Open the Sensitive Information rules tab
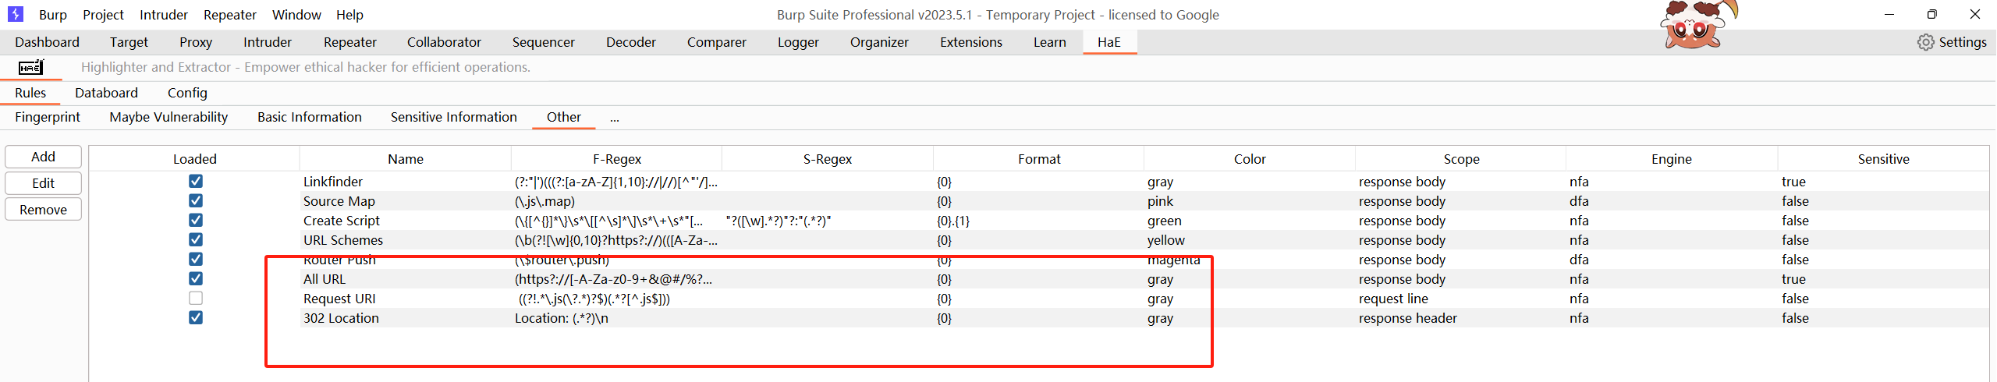 (453, 117)
